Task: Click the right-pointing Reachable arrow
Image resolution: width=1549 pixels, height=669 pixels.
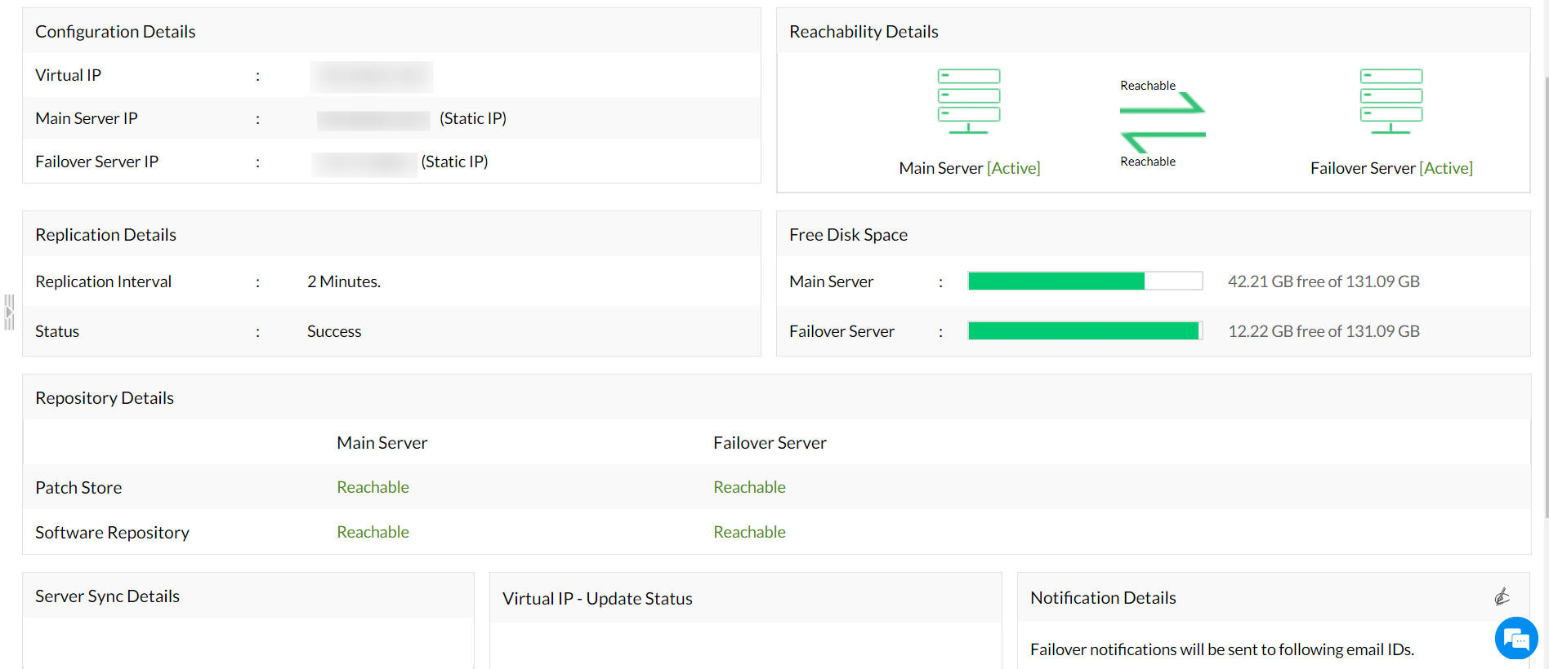Action: pos(1163,104)
